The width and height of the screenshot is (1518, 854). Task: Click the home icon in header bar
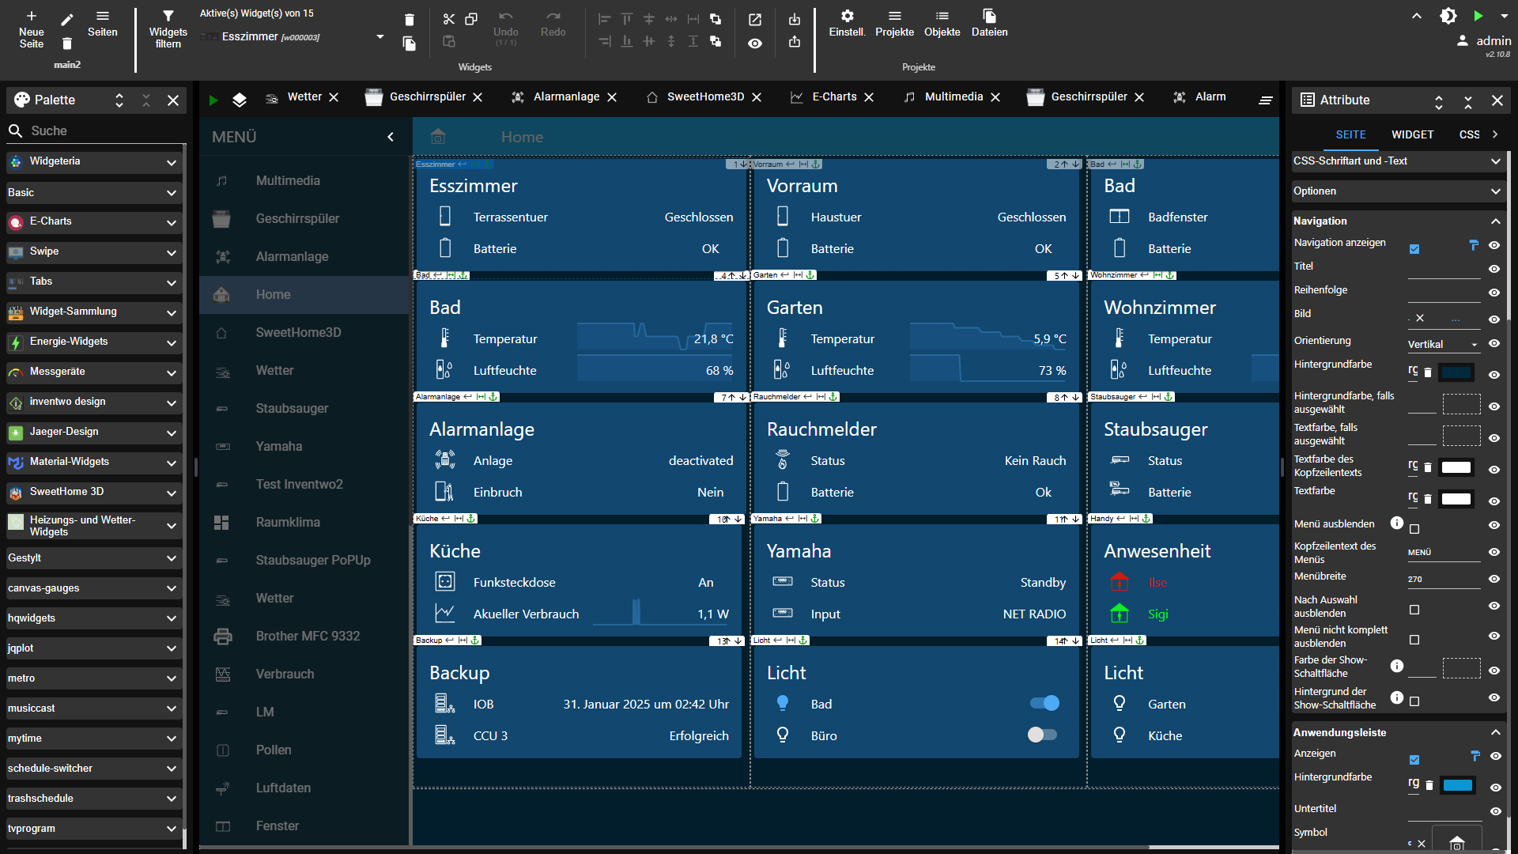(438, 136)
